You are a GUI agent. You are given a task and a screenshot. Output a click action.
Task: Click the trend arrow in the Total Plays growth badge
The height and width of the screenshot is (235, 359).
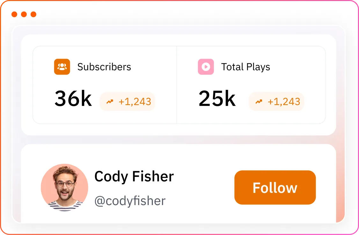259,102
